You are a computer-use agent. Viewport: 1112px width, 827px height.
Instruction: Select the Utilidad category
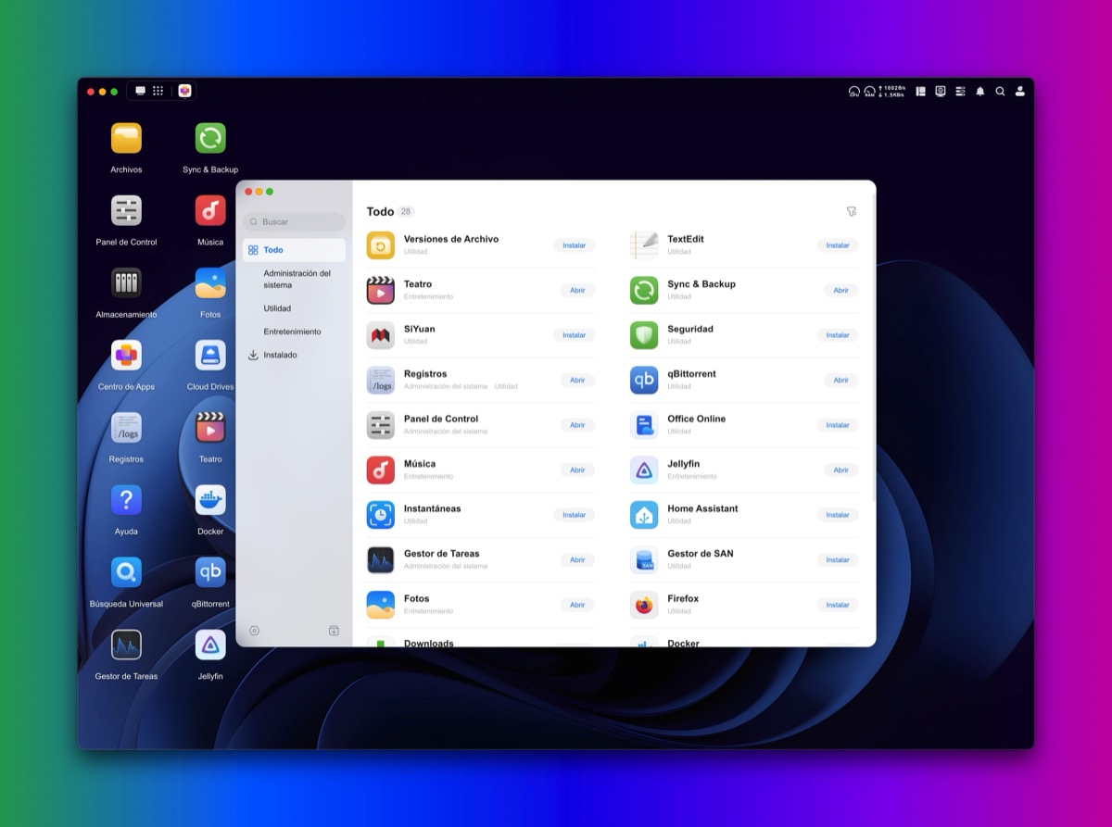click(277, 308)
